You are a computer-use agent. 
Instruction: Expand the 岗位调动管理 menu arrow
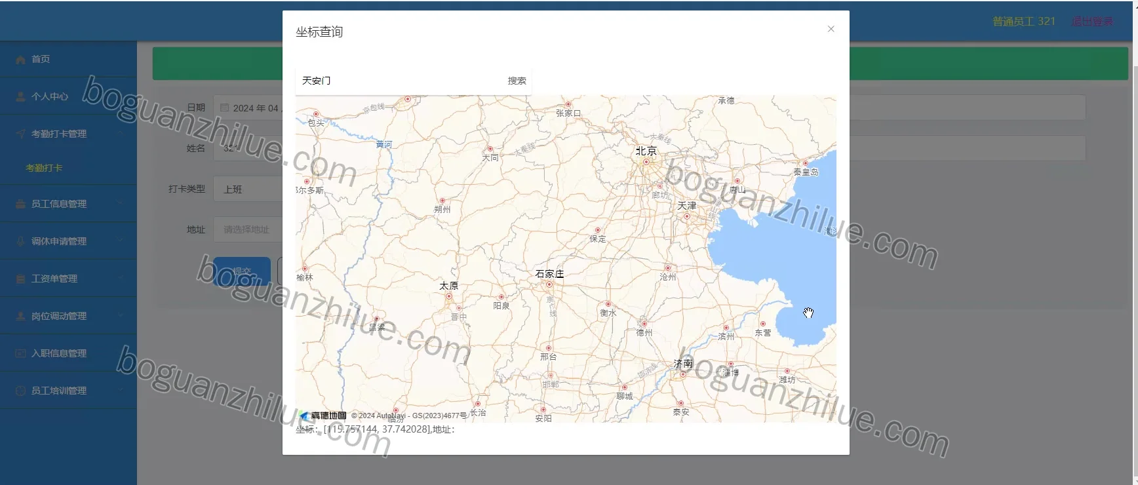pyautogui.click(x=121, y=316)
